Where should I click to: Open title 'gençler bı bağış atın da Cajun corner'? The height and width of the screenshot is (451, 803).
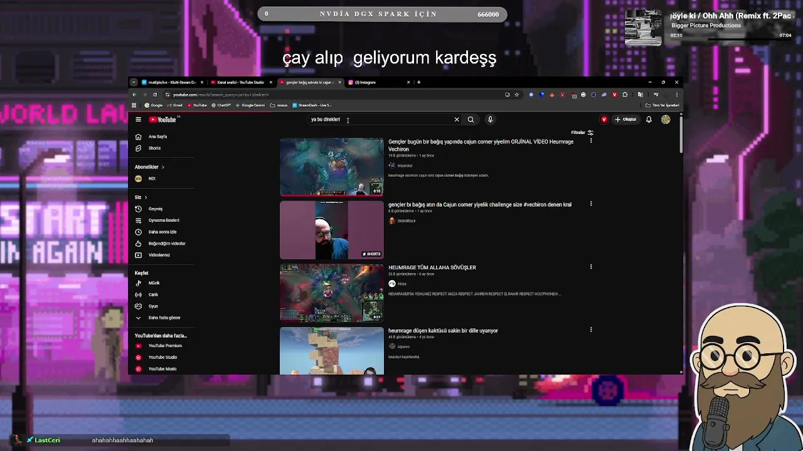[480, 205]
